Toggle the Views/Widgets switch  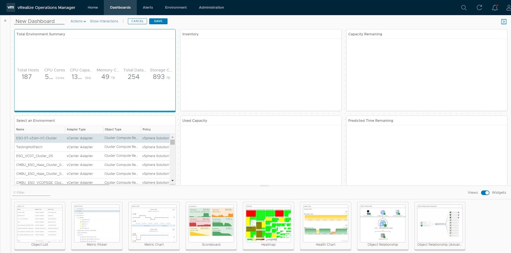tap(485, 193)
